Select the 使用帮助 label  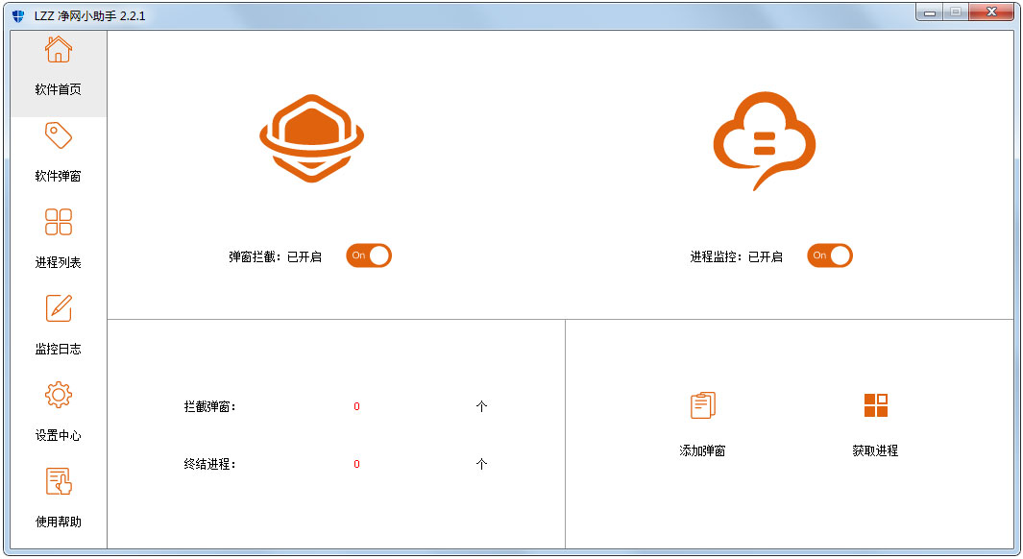pyautogui.click(x=58, y=522)
